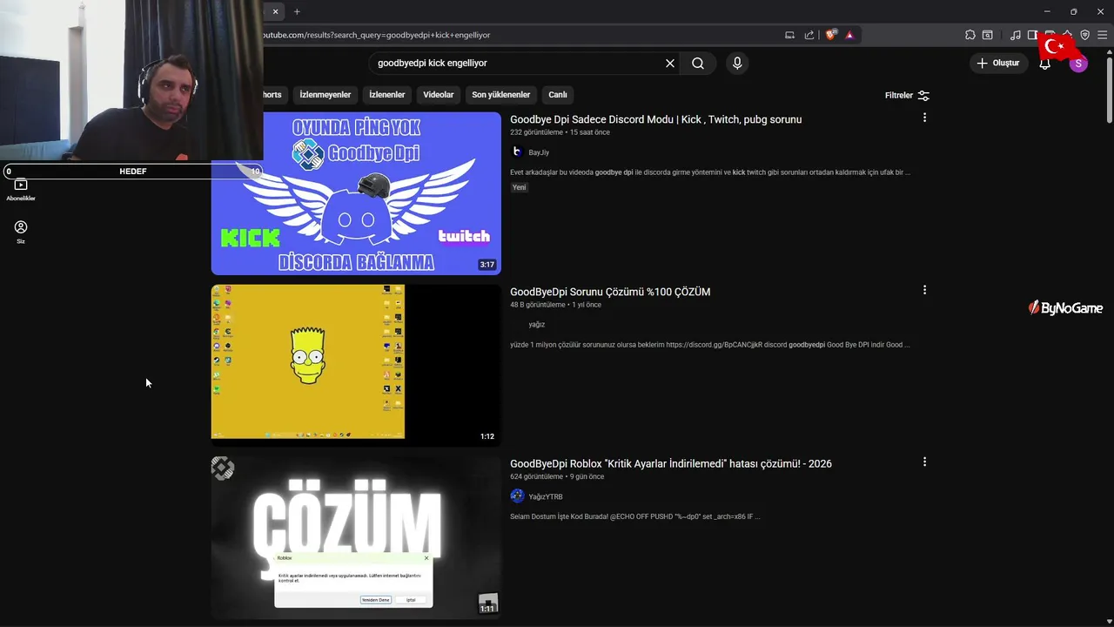Screen dimensions: 1114x627
Task: Click the BayJiy channel avatar
Action: [517, 152]
